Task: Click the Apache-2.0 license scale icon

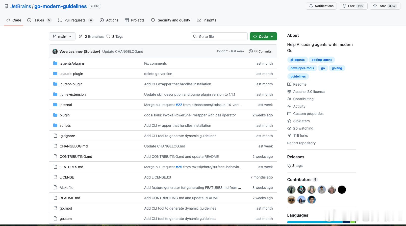Action: [x=289, y=92]
